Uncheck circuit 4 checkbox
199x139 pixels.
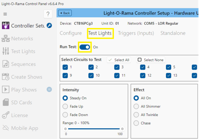click(x=143, y=67)
